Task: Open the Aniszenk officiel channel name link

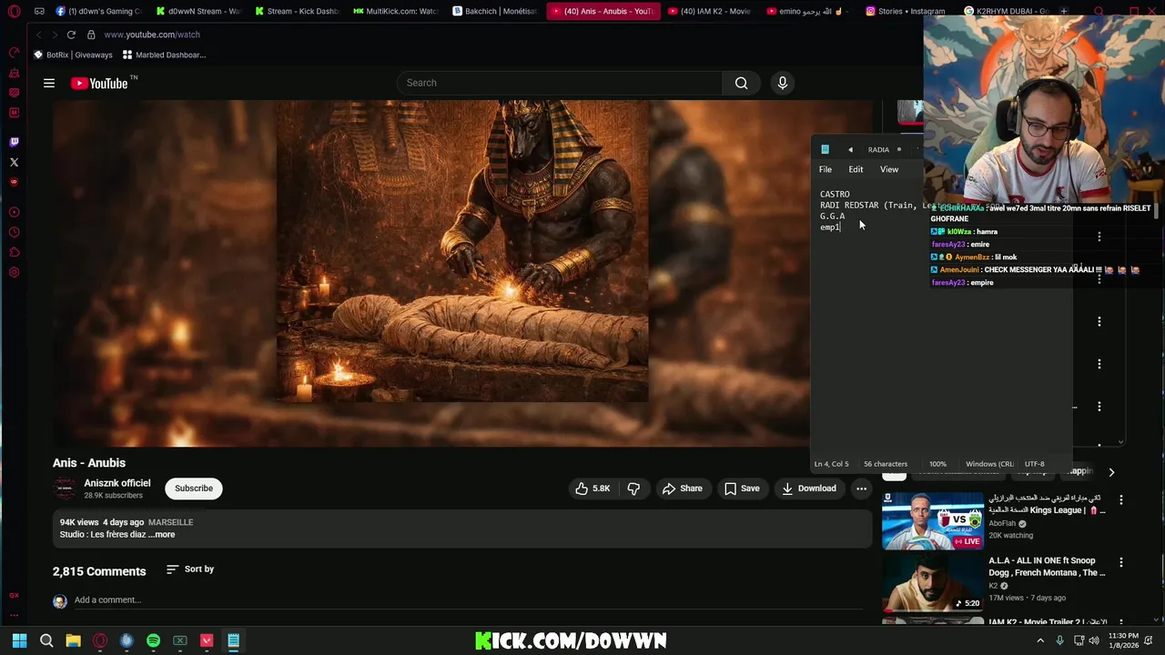Action: click(117, 483)
